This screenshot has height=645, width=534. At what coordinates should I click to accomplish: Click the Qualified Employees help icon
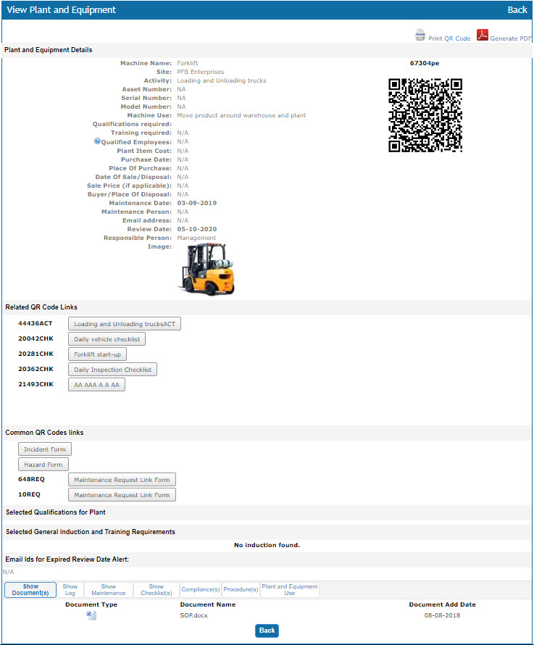[97, 142]
